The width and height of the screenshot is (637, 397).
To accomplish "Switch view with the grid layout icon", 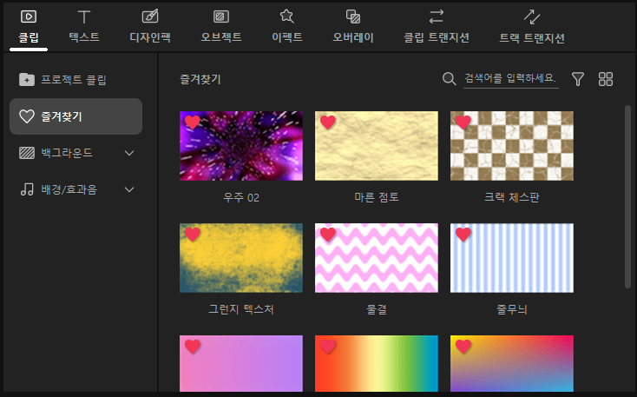I will click(606, 79).
